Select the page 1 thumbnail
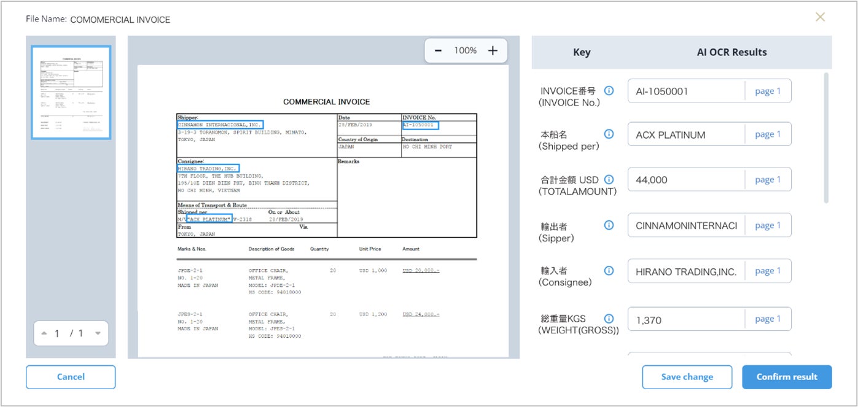 coord(71,93)
